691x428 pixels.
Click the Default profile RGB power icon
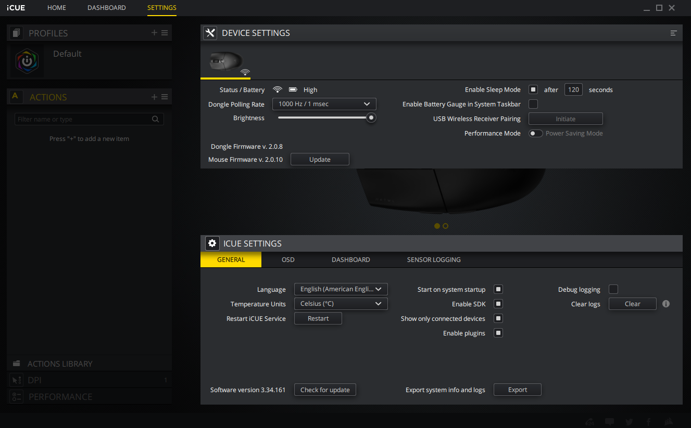click(27, 61)
